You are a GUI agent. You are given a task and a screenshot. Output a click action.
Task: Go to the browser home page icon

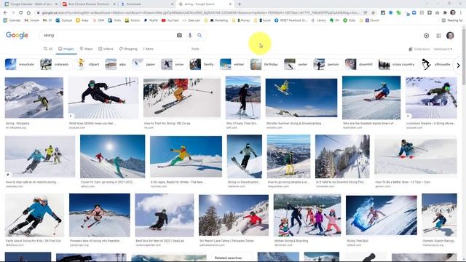pos(28,13)
